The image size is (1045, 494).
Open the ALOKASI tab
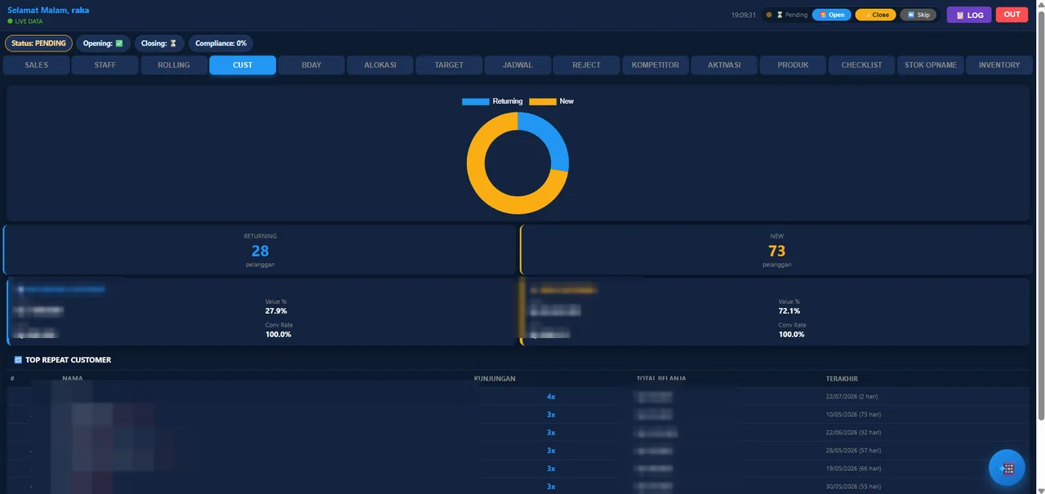coord(380,65)
